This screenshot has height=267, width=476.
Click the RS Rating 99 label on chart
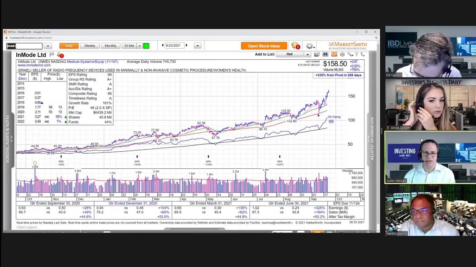333,119
